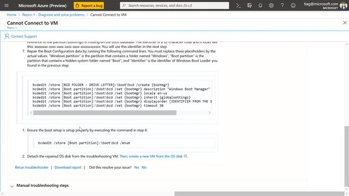Image resolution: width=349 pixels, height=196 pixels.
Task: Open Then, create a new VM from OS disk link
Action: (151, 156)
